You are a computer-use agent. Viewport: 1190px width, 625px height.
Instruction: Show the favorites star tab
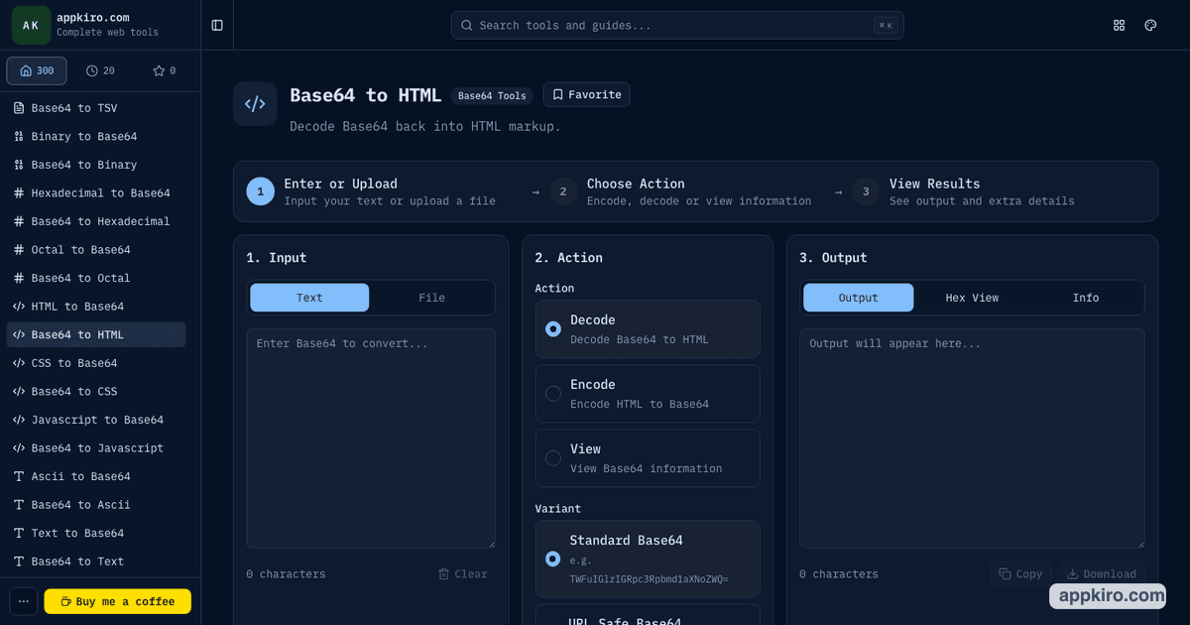coord(164,70)
